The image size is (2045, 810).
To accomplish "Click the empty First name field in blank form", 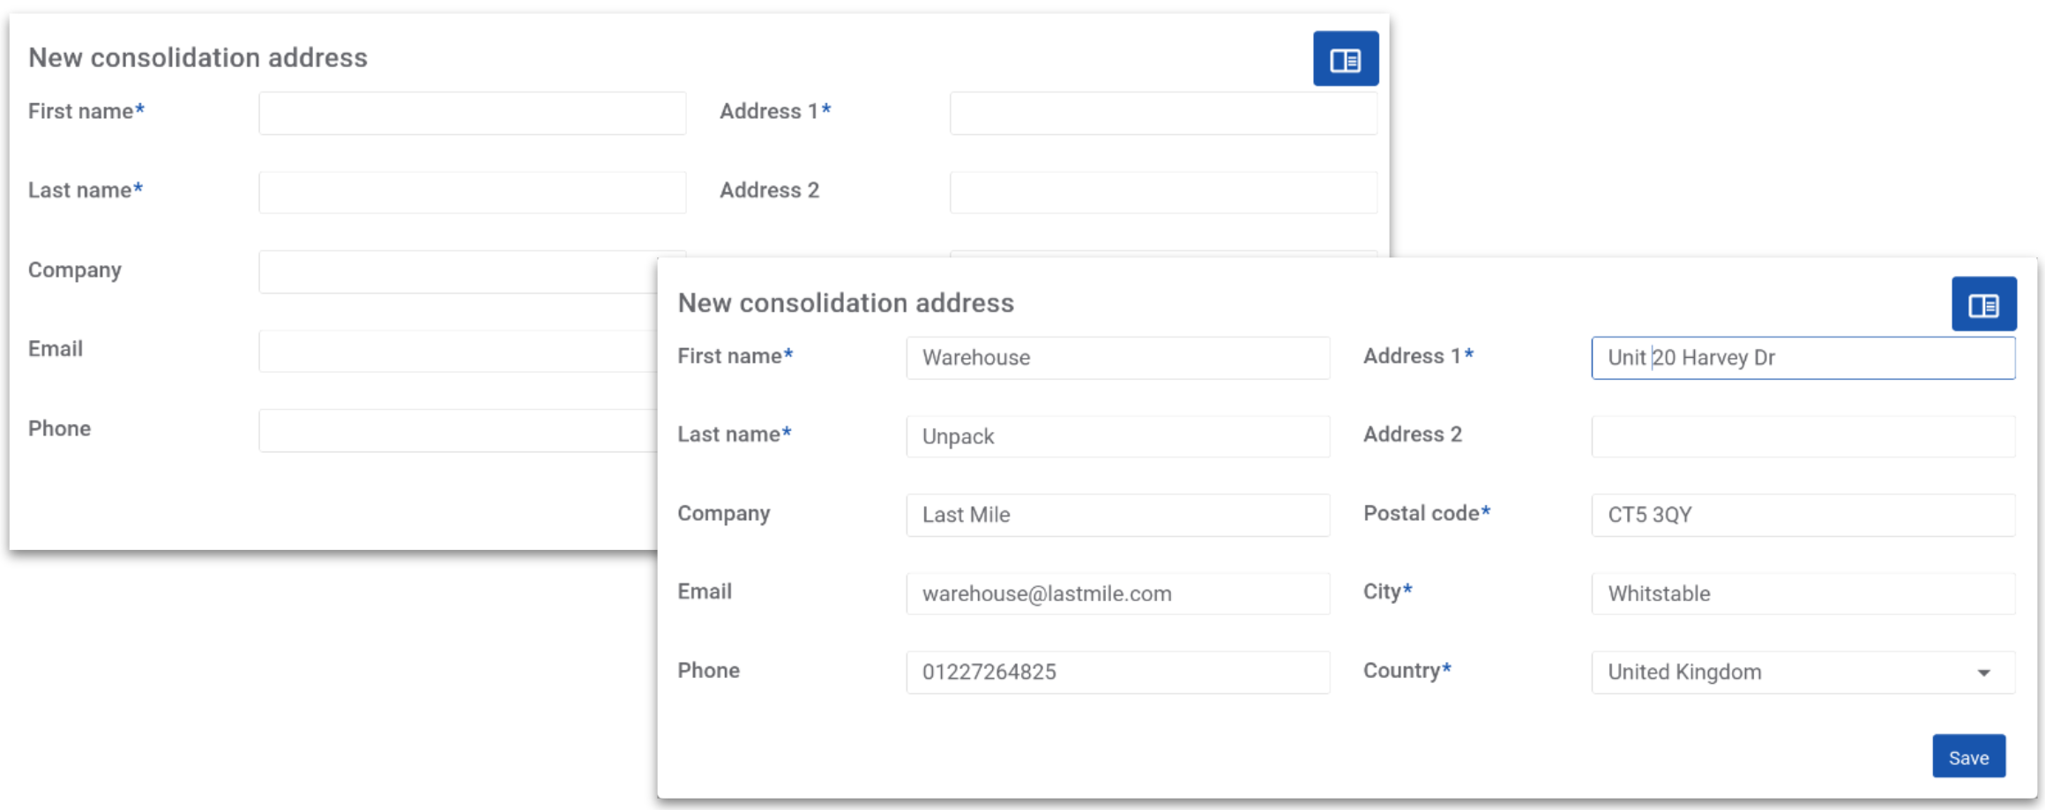I will [x=472, y=113].
